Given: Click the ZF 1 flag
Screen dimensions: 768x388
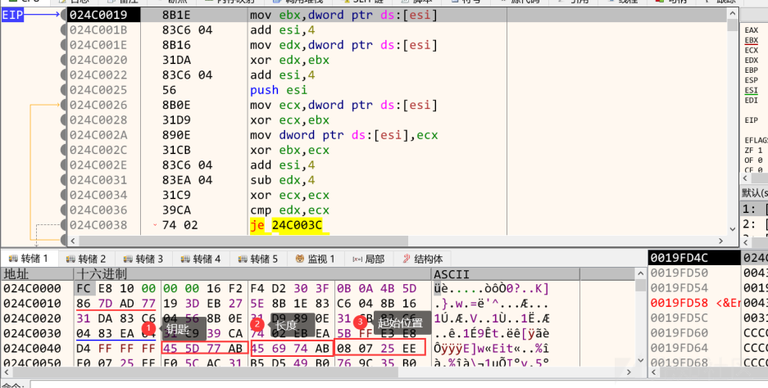Looking at the screenshot, I should coord(753,151).
